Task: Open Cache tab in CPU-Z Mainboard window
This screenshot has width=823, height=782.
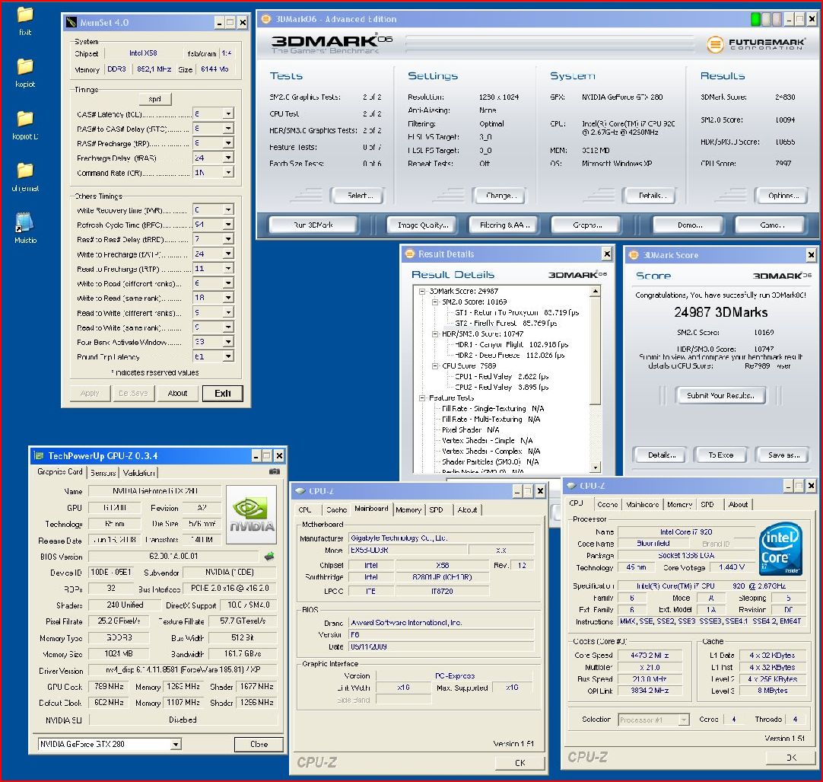Action: coord(336,509)
